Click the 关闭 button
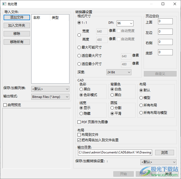Image resolution: width=181 pixels, height=179 pixels. (x=168, y=174)
